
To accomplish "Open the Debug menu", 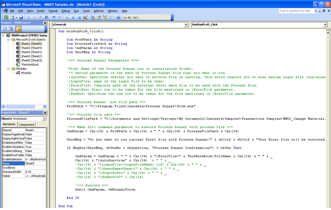I will (x=65, y=11).
